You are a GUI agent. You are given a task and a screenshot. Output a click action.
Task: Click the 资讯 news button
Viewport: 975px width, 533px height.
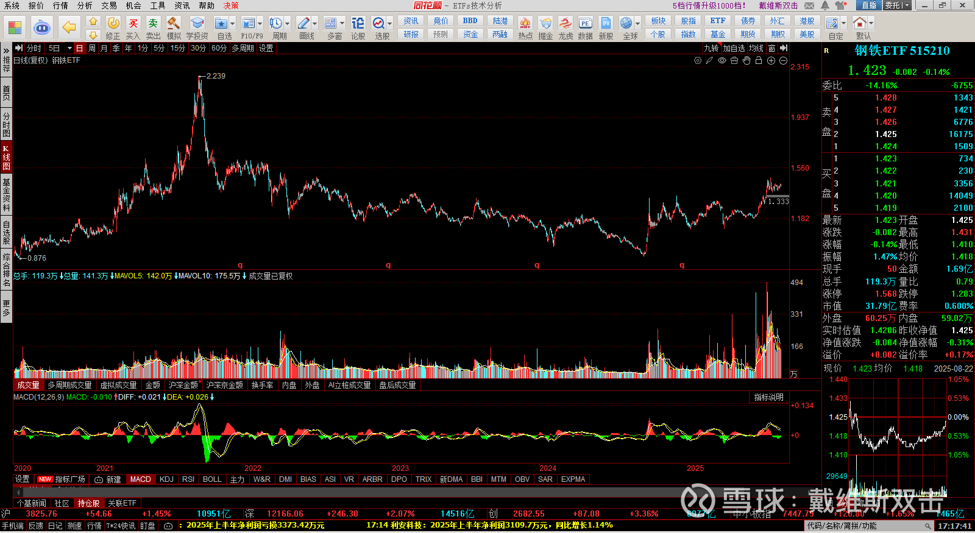[x=411, y=21]
